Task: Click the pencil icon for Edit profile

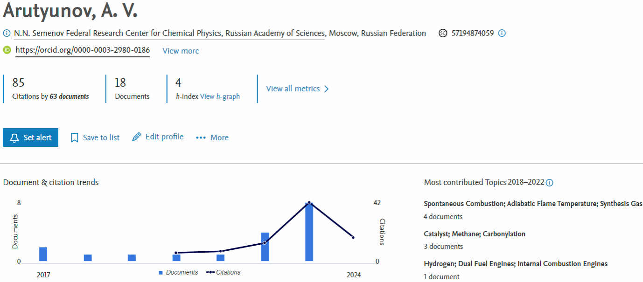Action: coord(136,137)
